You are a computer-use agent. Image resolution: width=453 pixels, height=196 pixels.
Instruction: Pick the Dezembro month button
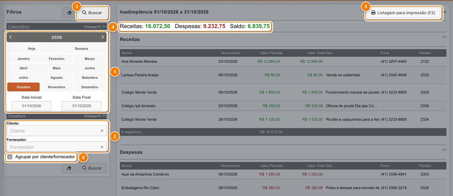(90, 87)
